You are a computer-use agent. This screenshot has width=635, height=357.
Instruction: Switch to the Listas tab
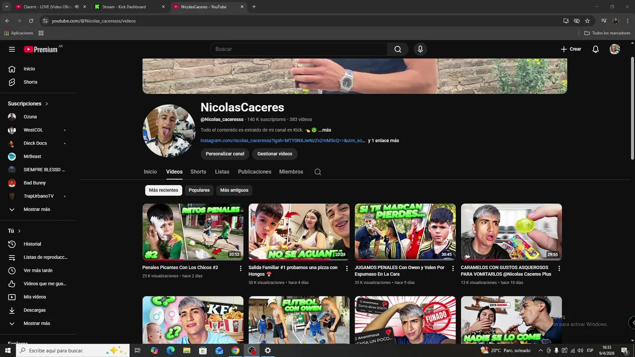[222, 172]
